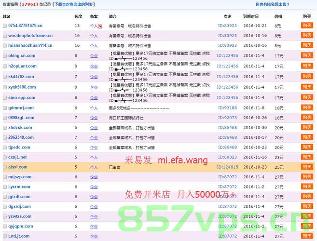Open seller ID:86468 on zhdzsk.com row
Viewport: 317px width, 241px height.
(227, 127)
